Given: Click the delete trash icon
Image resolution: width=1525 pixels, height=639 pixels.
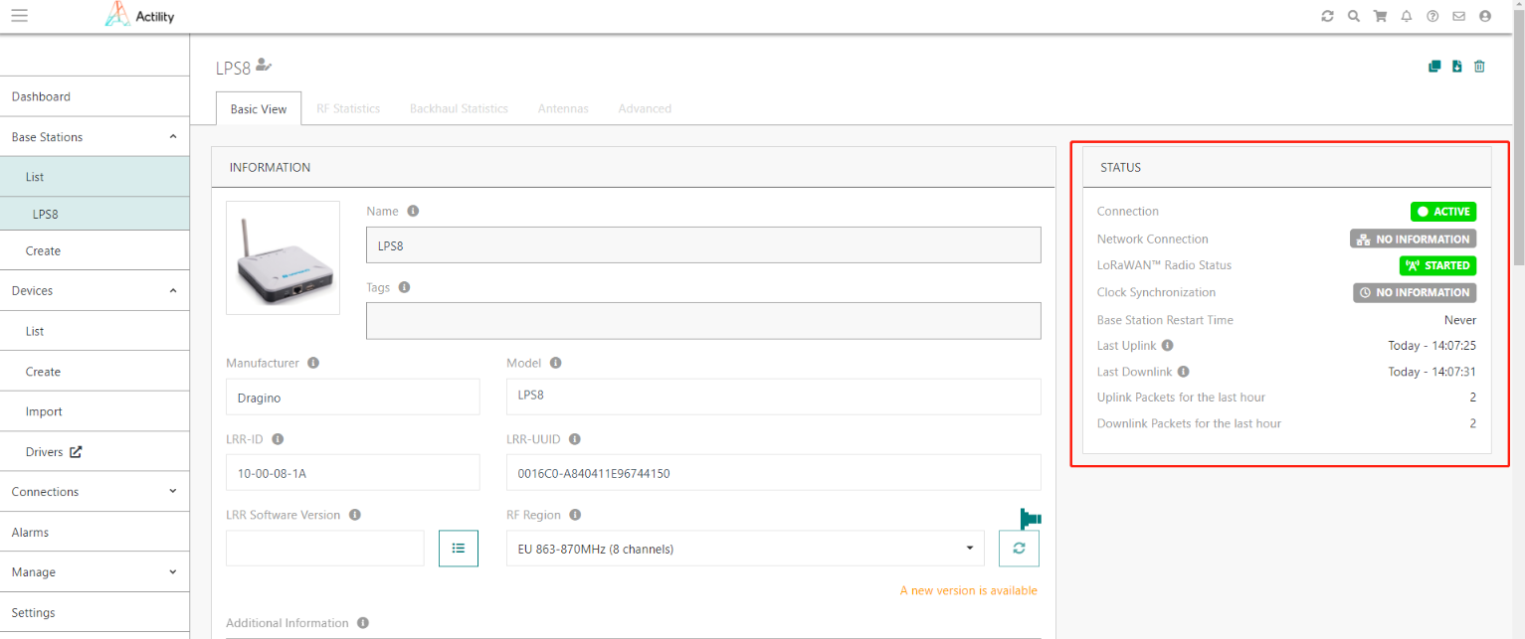Looking at the screenshot, I should tap(1479, 67).
